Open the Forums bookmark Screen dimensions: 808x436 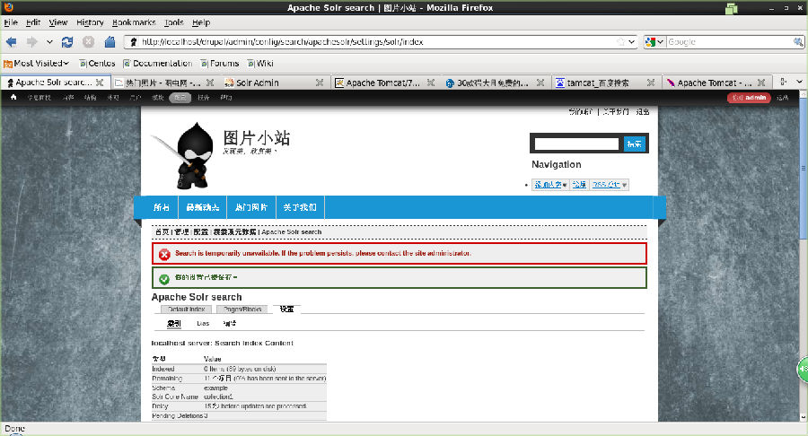point(220,64)
